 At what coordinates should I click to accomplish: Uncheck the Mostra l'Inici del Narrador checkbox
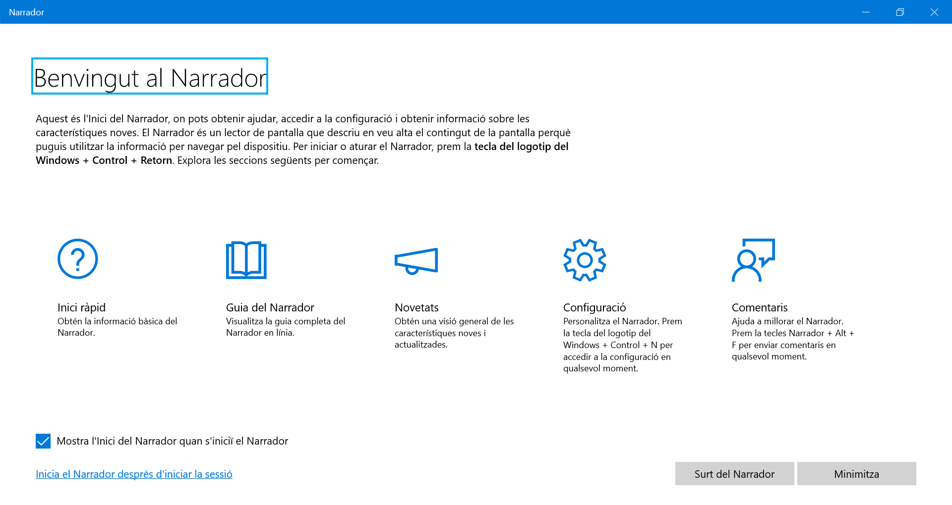43,441
